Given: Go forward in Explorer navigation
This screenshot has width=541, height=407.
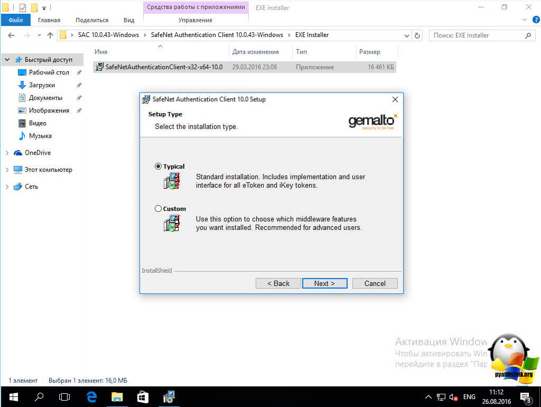Looking at the screenshot, I should [26, 35].
